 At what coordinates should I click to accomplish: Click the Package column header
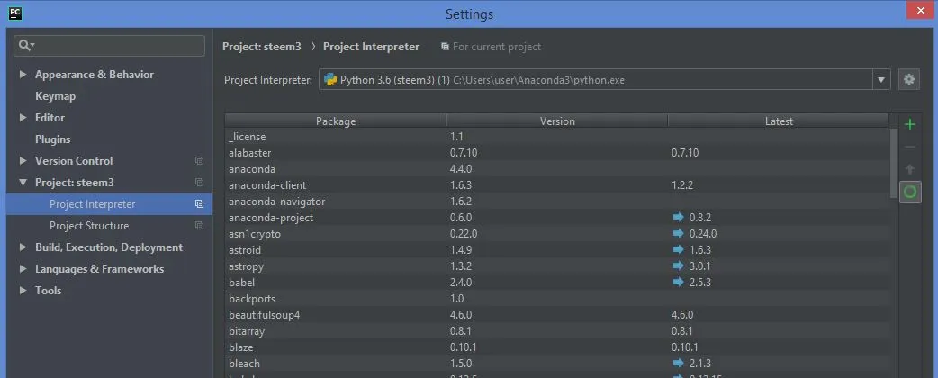point(336,121)
